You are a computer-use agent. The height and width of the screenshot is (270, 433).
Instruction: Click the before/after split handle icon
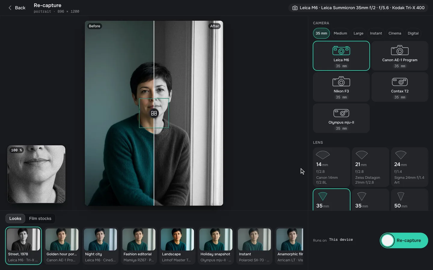[x=154, y=113]
